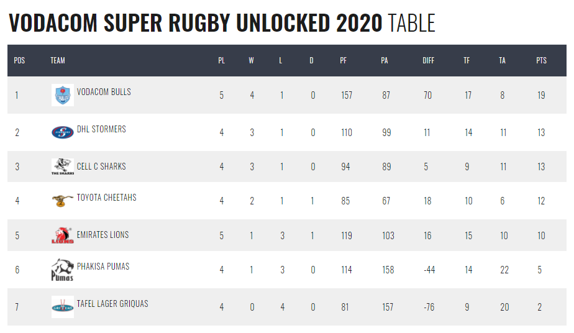Screen dimensions: 574x333
Task: Click the Phakisa Pumas team name
Action: [102, 267]
